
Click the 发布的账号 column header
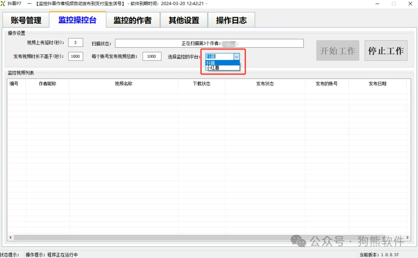point(327,84)
